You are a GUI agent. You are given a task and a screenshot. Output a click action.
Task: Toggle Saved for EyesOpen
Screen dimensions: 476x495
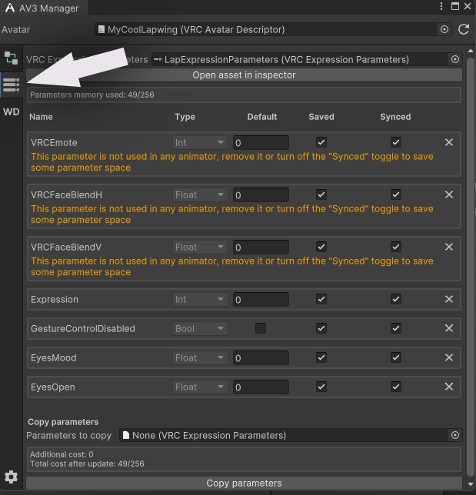coord(321,387)
